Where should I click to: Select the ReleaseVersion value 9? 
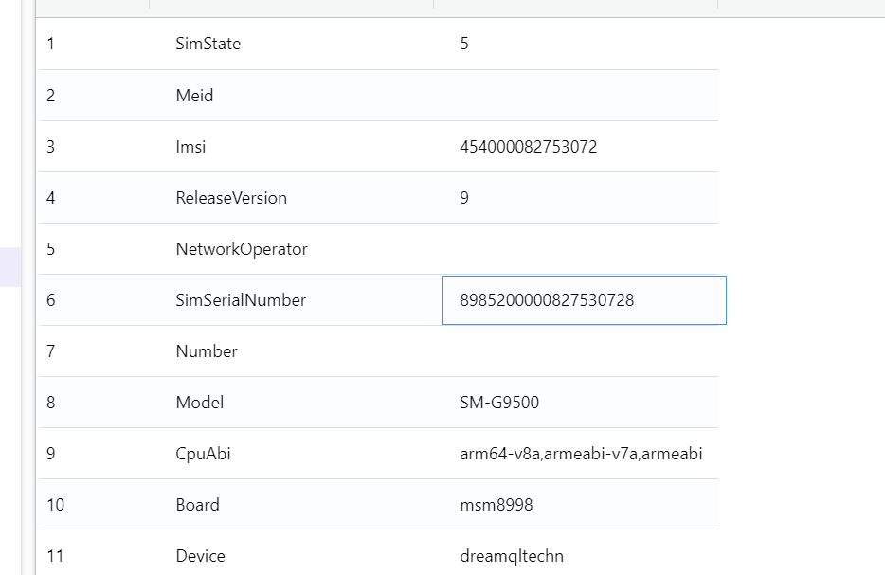[x=464, y=198]
